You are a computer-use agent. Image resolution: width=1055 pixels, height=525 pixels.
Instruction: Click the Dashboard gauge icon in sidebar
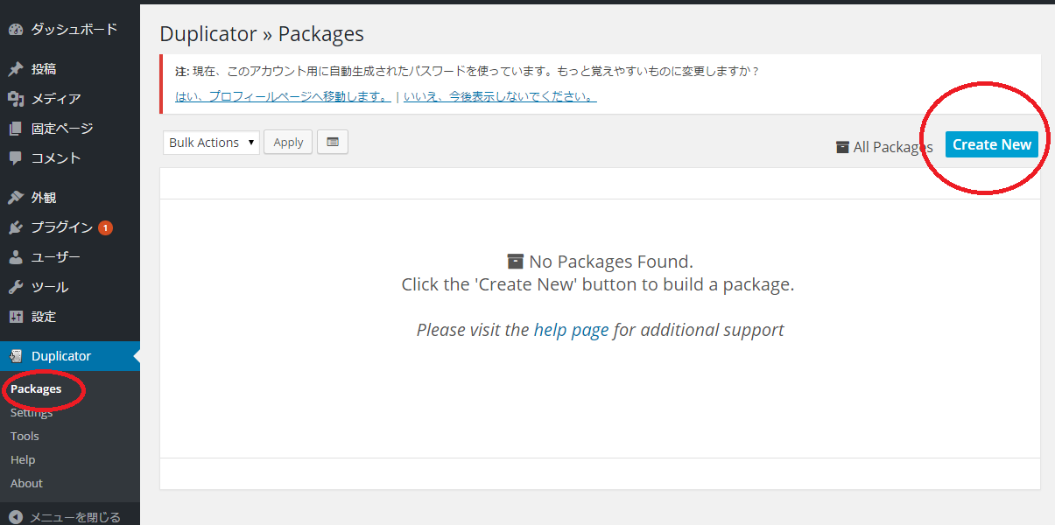15,30
